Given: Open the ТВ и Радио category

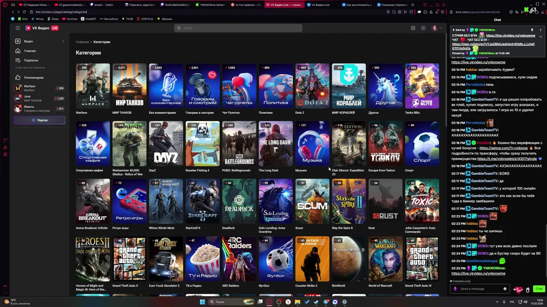Looking at the screenshot, I should click(x=203, y=259).
